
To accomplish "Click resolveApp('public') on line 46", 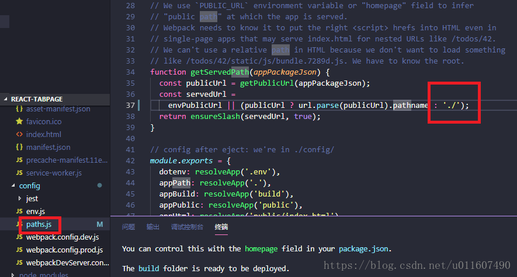I will 253,205.
